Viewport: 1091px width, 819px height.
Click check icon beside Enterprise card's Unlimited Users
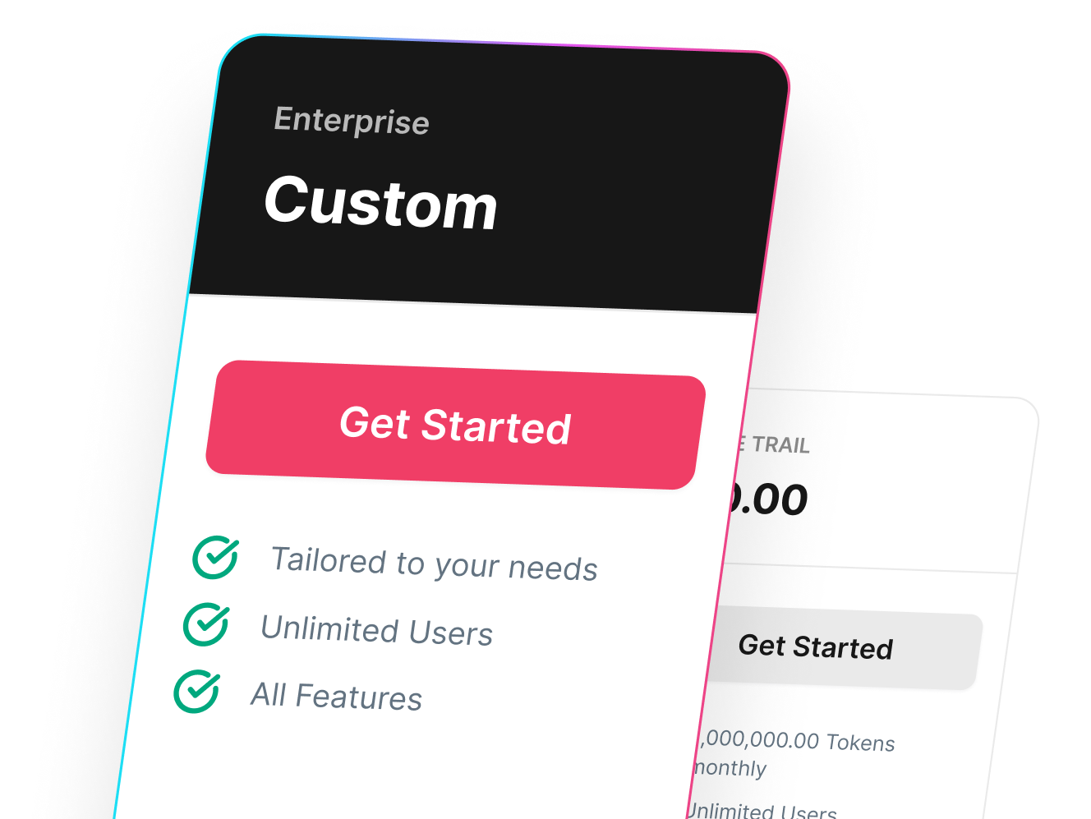click(205, 624)
